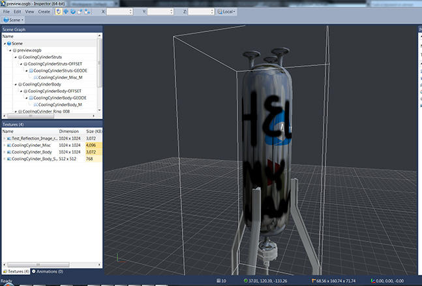Click the Dimension column header in Textures
This screenshot has width=422, height=286.
point(68,131)
